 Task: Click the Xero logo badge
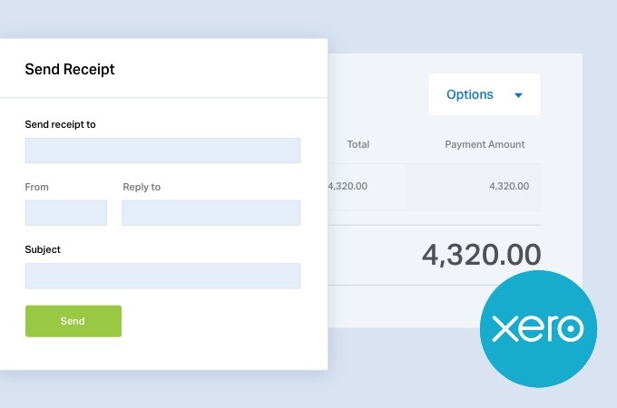538,328
